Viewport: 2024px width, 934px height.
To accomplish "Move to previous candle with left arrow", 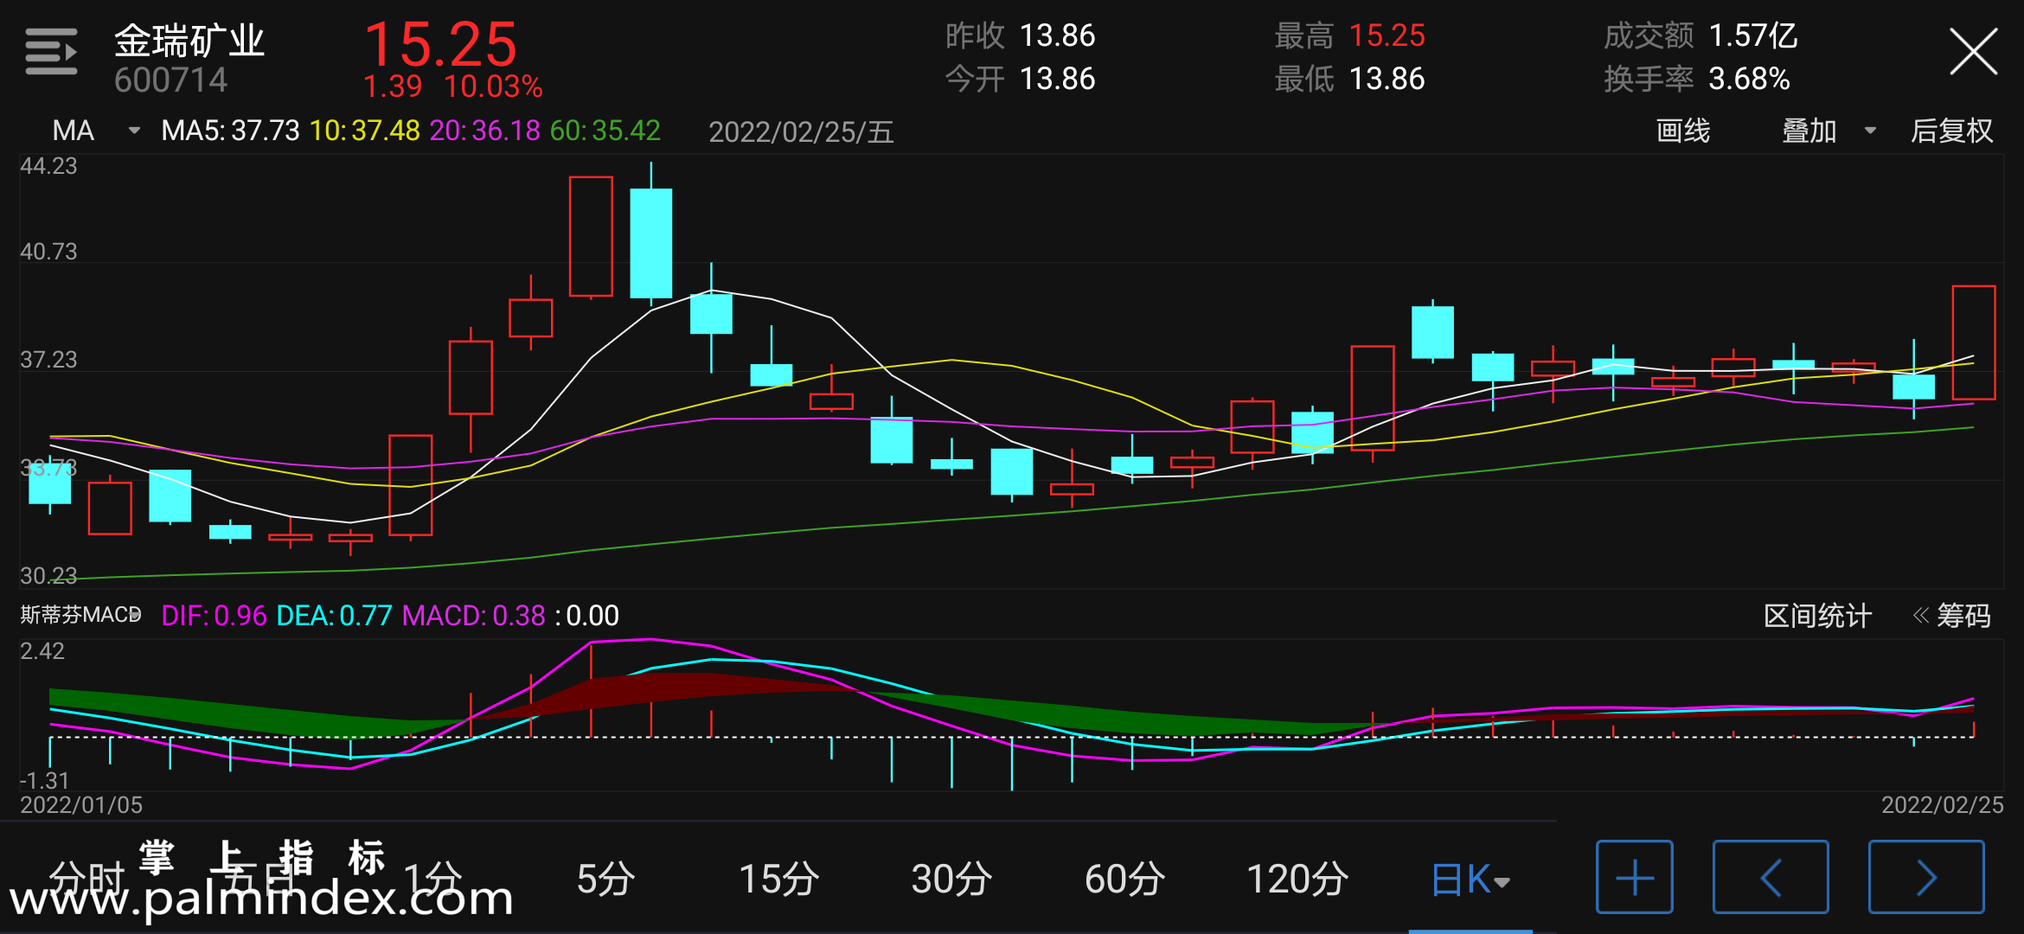I will click(1771, 877).
